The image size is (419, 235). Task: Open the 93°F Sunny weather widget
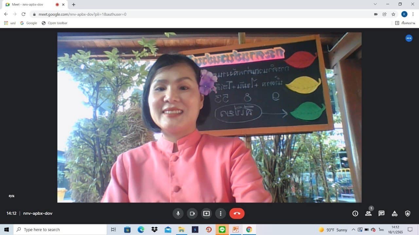(333, 230)
